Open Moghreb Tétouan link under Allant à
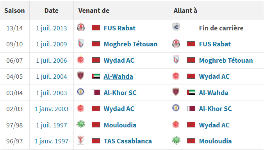 (226, 60)
